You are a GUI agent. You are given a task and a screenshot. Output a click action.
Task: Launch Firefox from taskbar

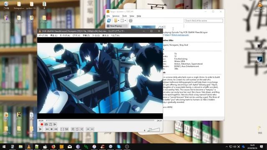53,147
